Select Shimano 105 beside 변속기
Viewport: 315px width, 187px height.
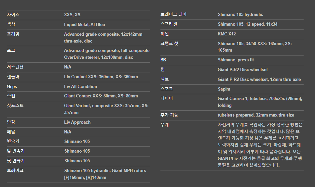click(77, 141)
